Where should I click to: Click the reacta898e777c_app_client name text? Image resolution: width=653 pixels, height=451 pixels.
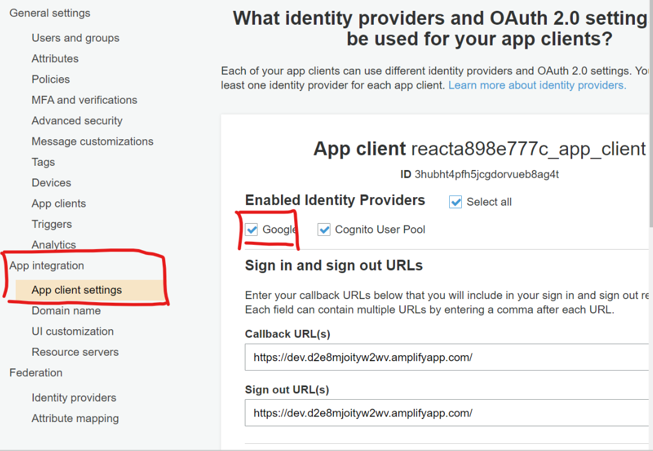(528, 149)
